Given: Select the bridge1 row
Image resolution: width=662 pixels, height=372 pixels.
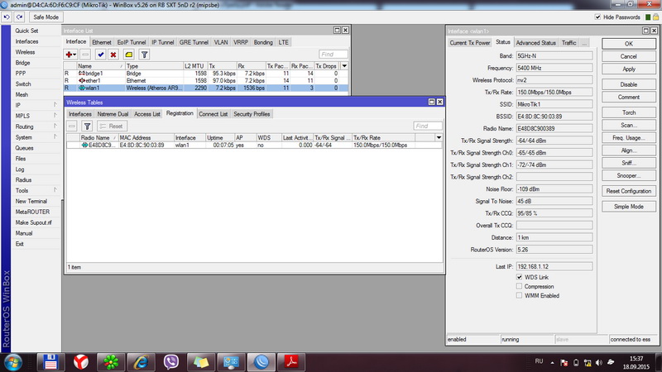Looking at the screenshot, I should (206, 74).
